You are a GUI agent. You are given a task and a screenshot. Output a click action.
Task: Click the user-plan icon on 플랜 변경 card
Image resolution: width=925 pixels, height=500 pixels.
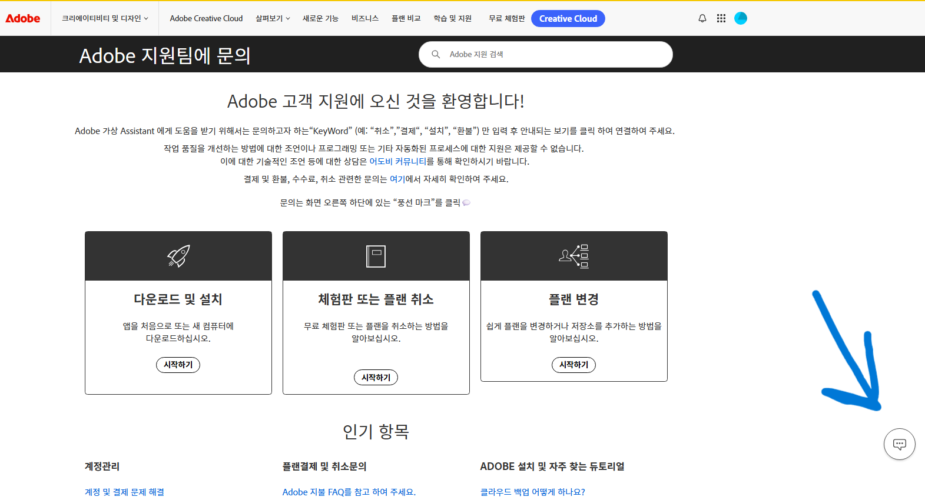click(x=574, y=256)
